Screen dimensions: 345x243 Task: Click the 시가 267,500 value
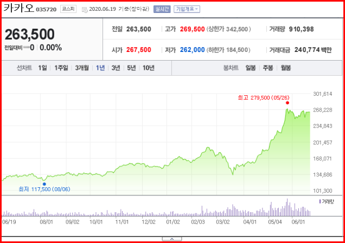pyautogui.click(x=139, y=50)
